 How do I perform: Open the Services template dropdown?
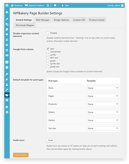(103, 128)
